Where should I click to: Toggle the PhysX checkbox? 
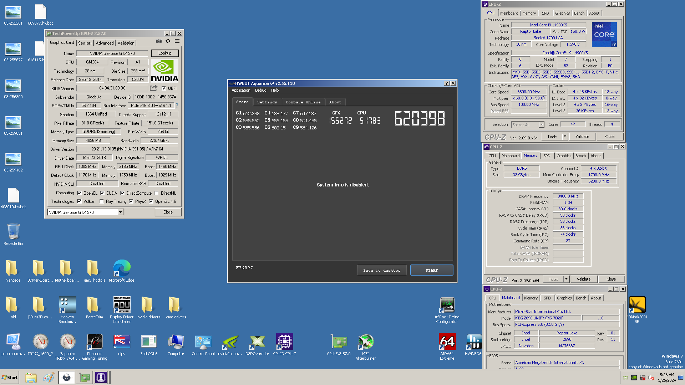point(131,201)
